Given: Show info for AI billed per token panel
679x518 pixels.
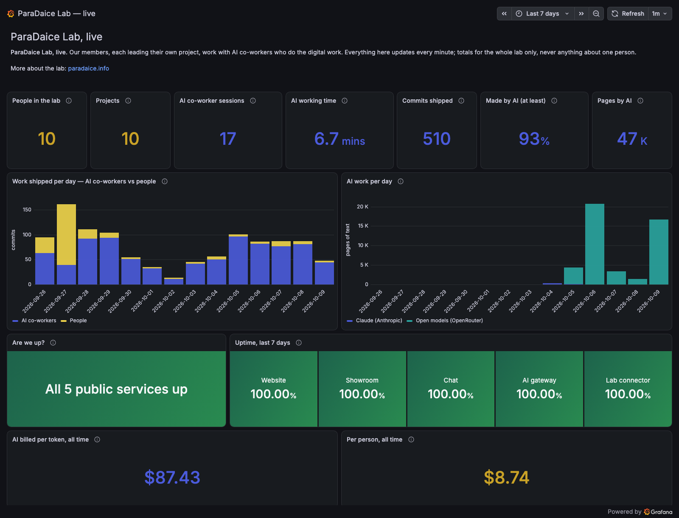Looking at the screenshot, I should point(97,439).
